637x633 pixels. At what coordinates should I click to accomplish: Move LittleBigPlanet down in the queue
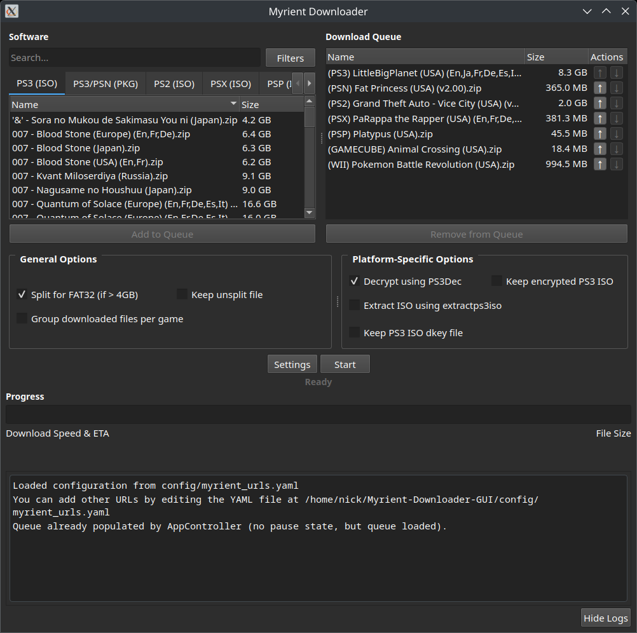616,72
